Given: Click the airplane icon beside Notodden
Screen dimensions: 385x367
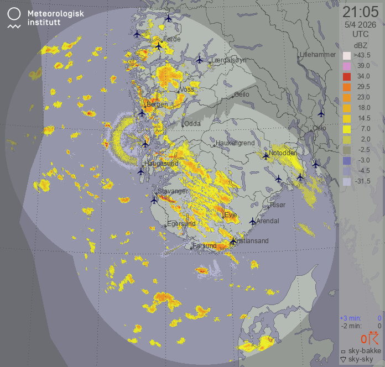Looking at the screenshot, I should point(266,156).
